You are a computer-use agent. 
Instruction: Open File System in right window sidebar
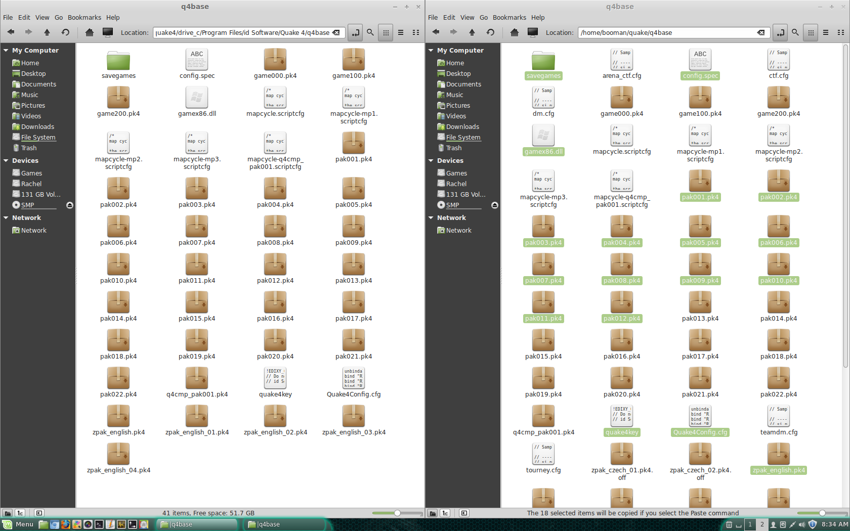463,138
